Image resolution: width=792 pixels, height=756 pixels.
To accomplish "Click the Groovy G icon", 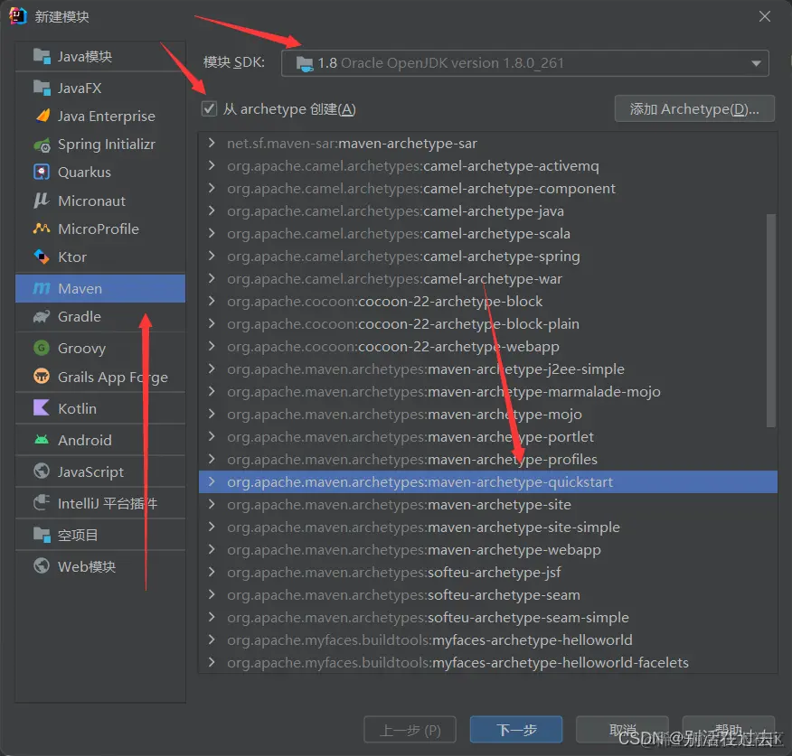I will (42, 348).
